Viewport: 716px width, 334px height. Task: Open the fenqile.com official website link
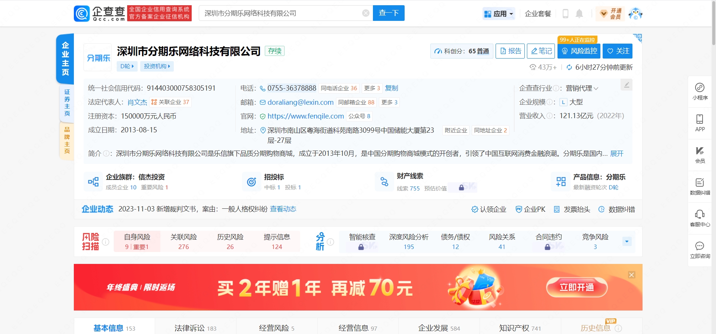point(305,116)
